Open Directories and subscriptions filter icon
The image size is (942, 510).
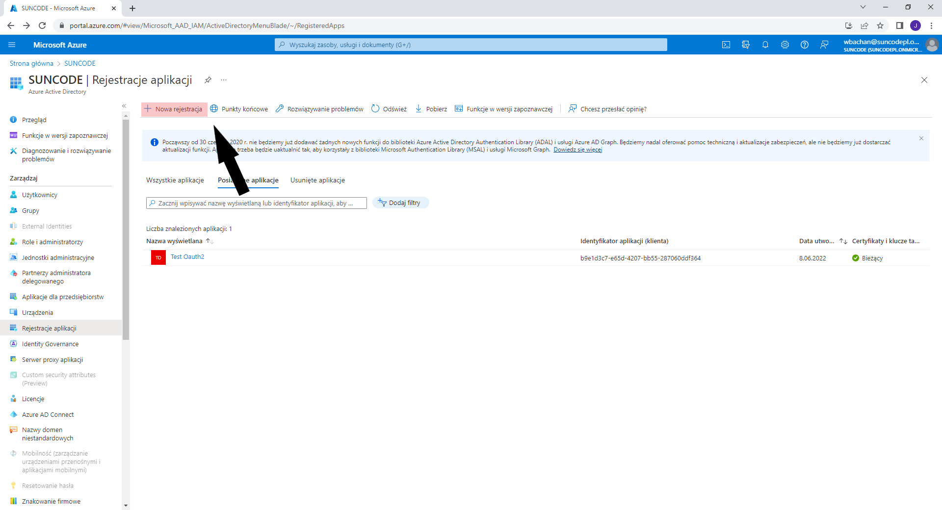(x=746, y=45)
